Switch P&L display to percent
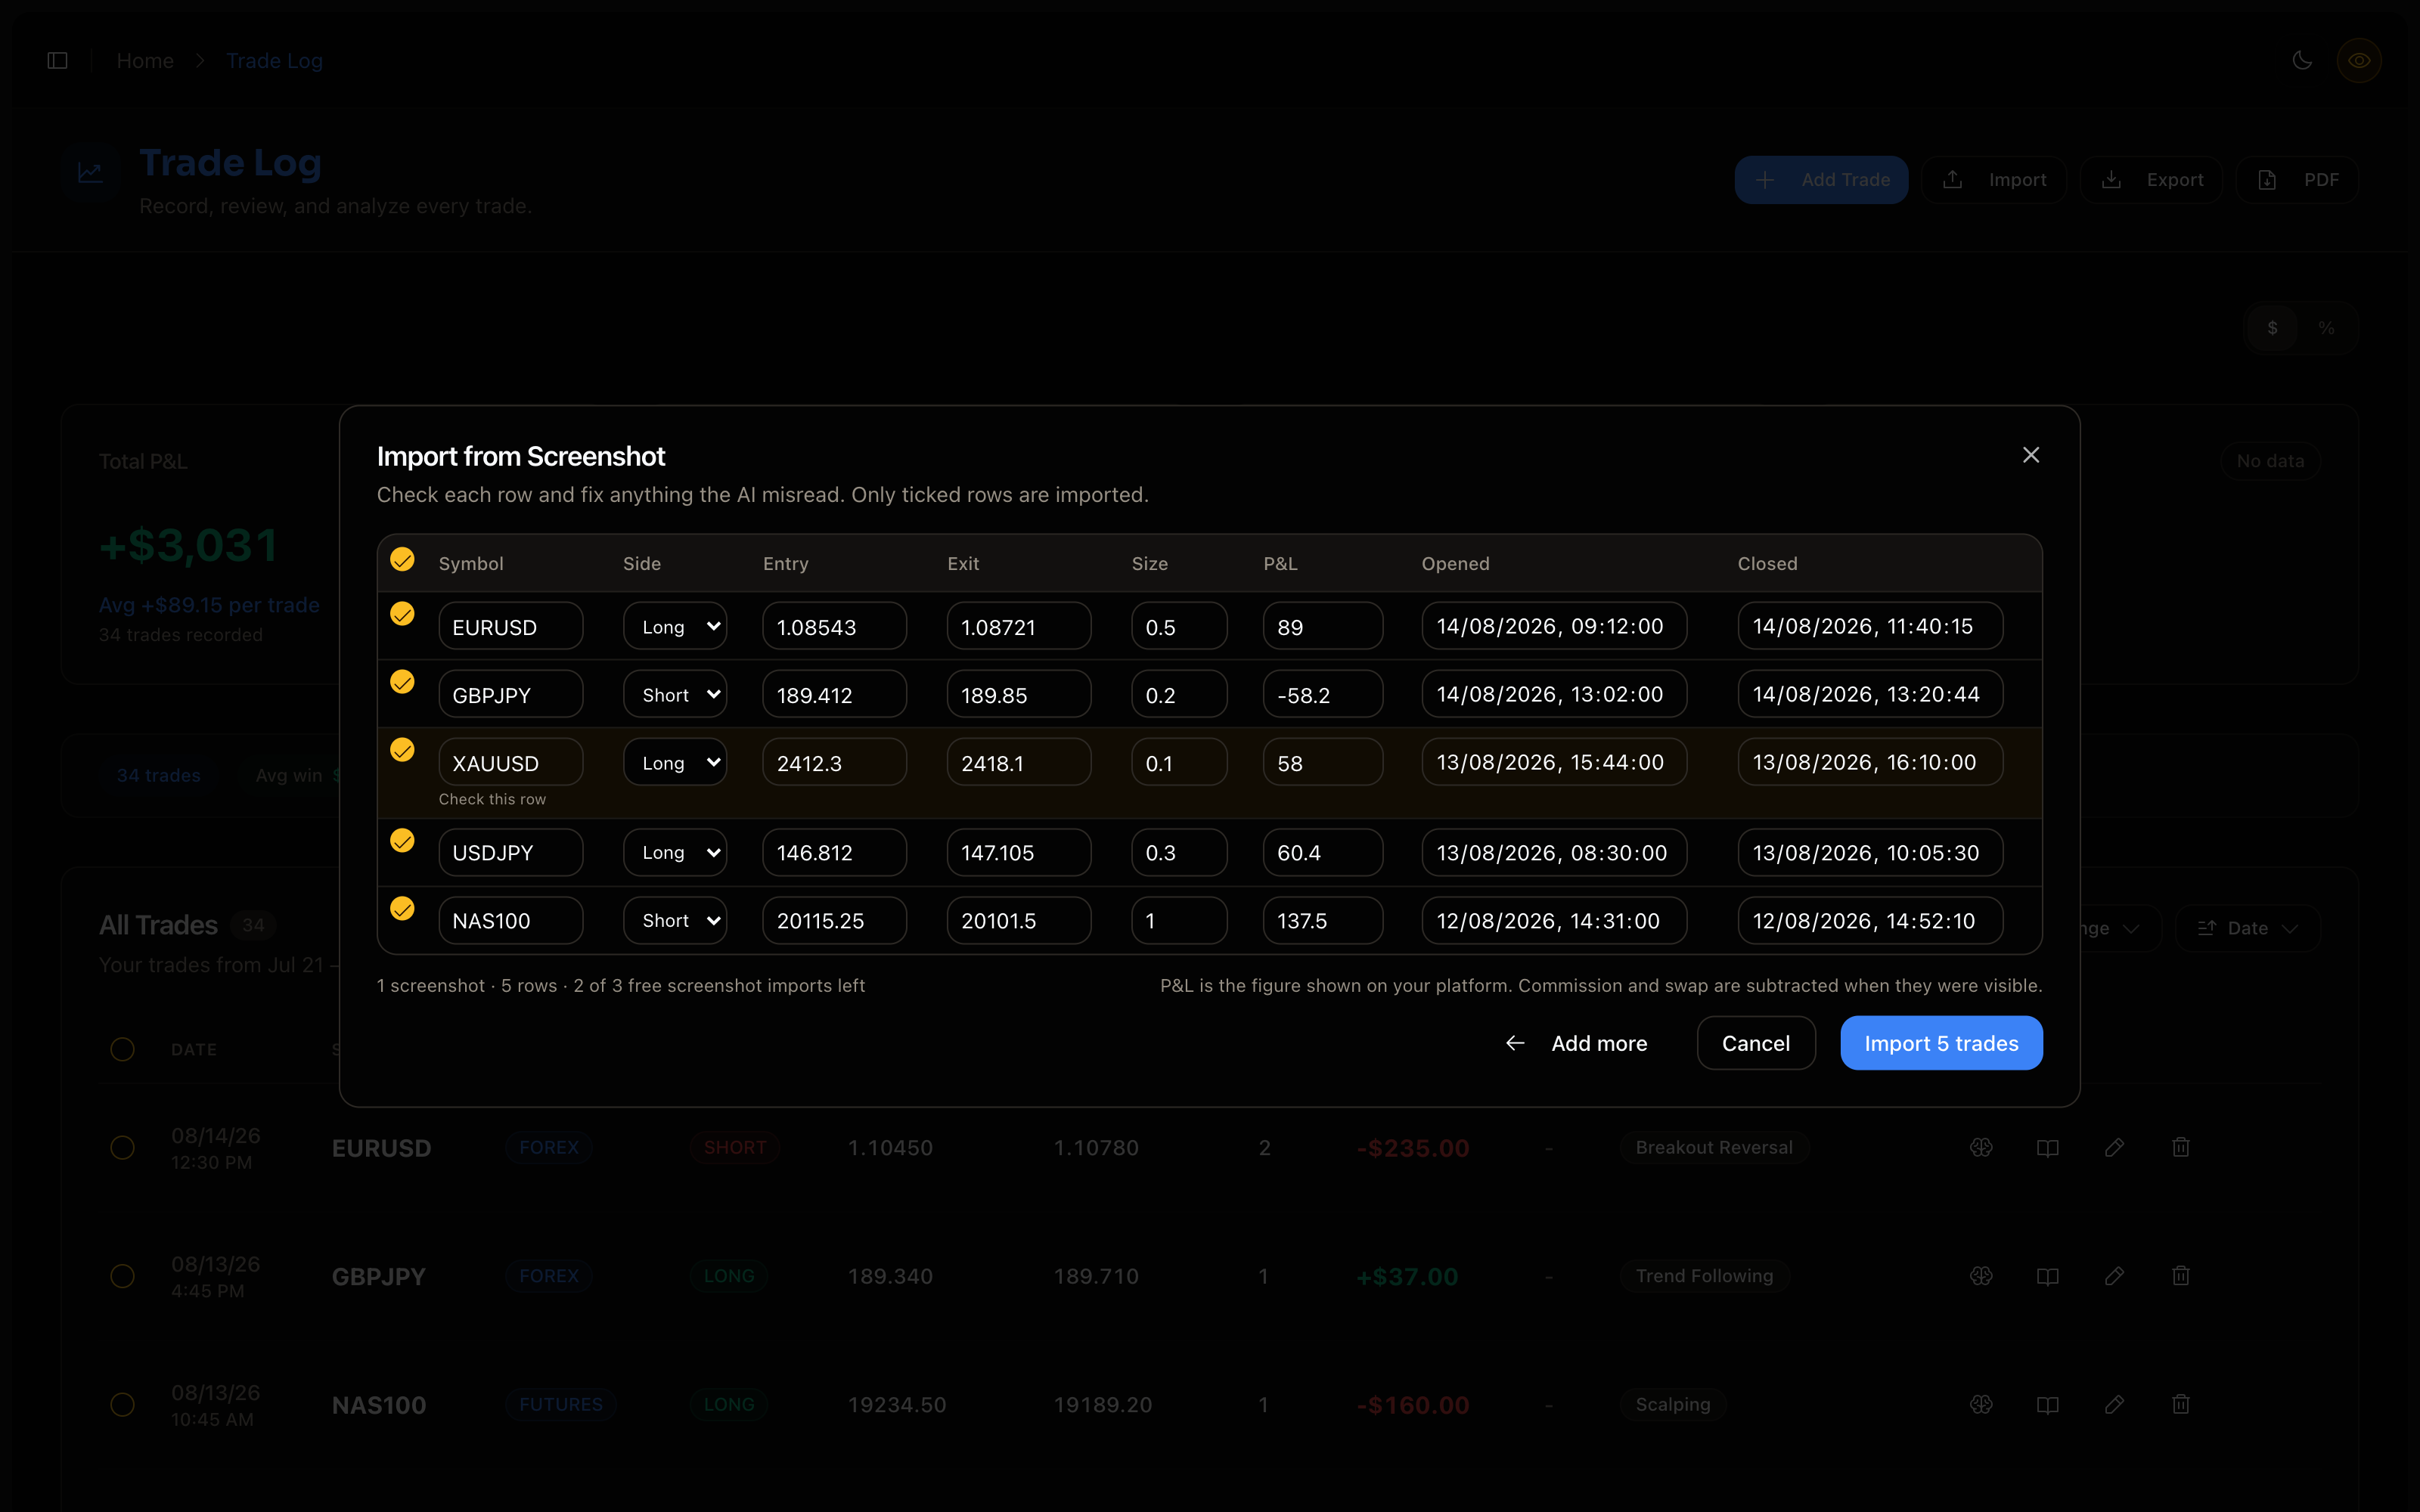The height and width of the screenshot is (1512, 2420). click(x=2326, y=328)
